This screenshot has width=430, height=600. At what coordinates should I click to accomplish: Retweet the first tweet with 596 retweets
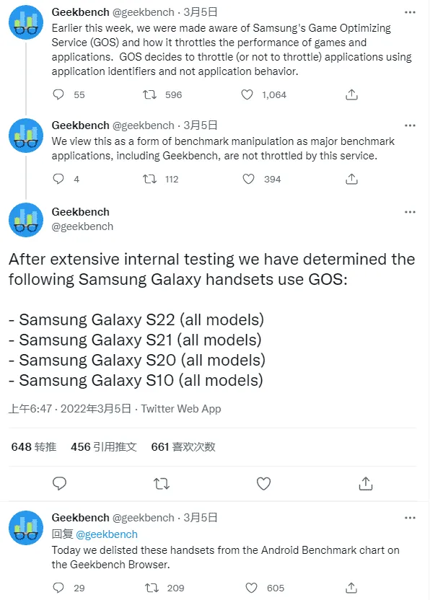tap(150, 94)
